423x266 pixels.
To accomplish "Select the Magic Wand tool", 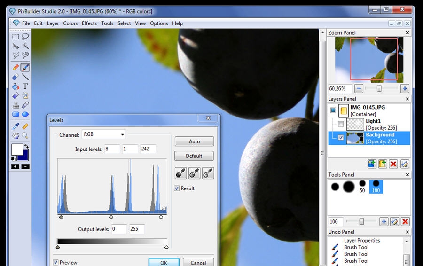I will tap(25, 46).
